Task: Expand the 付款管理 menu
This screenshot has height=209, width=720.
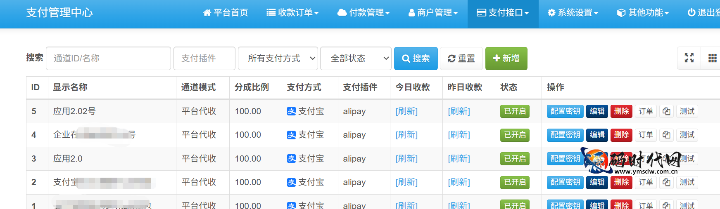Action: [x=364, y=13]
